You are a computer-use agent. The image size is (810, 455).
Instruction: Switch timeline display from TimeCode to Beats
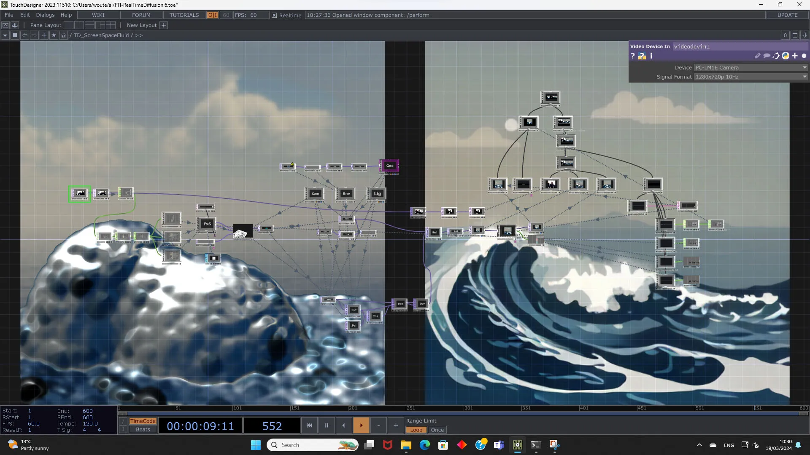143,429
